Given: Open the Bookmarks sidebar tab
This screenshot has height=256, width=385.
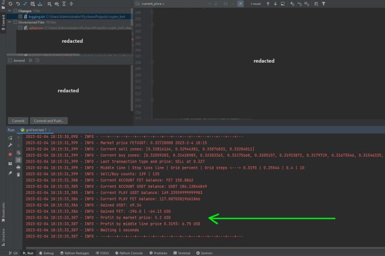Looking at the screenshot, I should pos(3,212).
